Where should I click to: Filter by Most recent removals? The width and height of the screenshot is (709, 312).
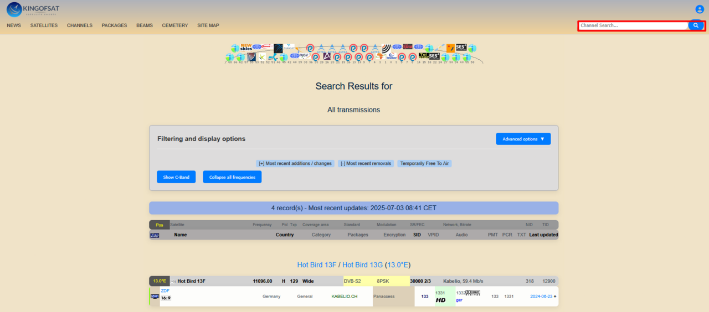pos(366,163)
